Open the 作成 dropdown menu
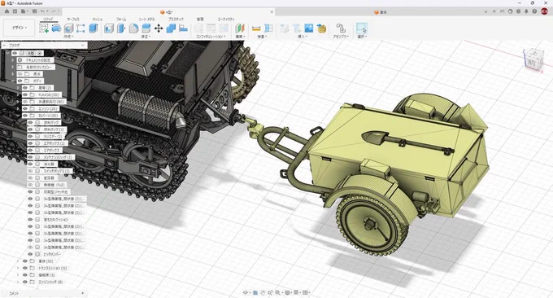 click(x=68, y=37)
